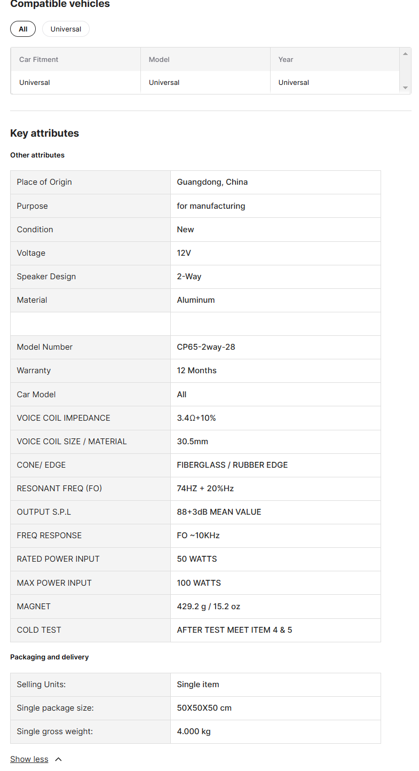Viewport: 419px width, 771px height.
Task: Click the scrollbar up arrow in vehicles table
Action: [405, 54]
